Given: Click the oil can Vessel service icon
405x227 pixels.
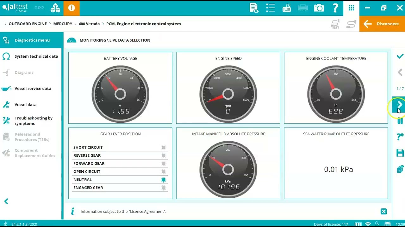Looking at the screenshot, I should tap(6, 89).
